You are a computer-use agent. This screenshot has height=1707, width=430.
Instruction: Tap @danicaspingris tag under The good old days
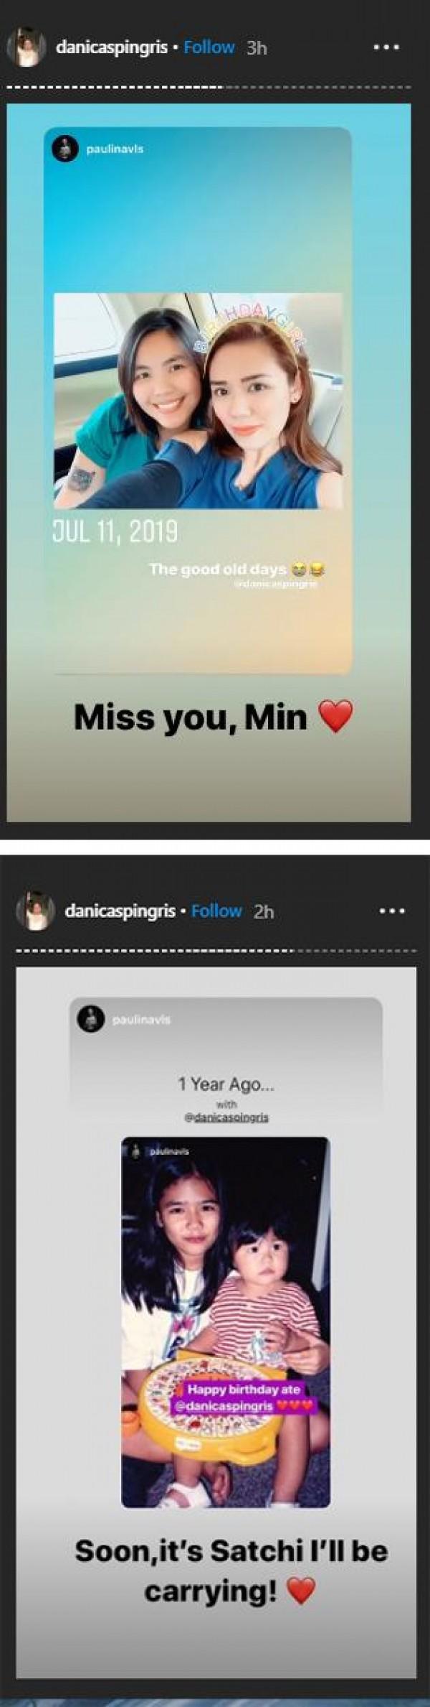point(275,585)
